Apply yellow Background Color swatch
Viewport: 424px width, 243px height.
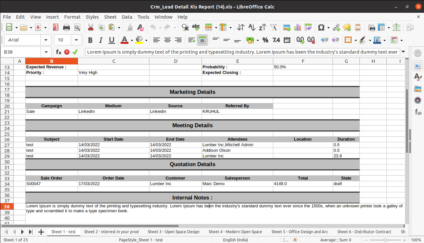click(139, 40)
